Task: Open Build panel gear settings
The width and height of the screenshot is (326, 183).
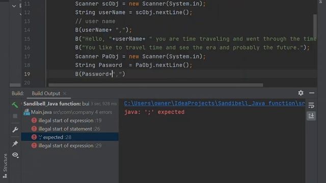Action: point(301,93)
